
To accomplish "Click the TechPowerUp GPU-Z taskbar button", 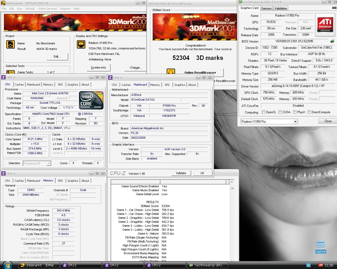I will (207, 265).
